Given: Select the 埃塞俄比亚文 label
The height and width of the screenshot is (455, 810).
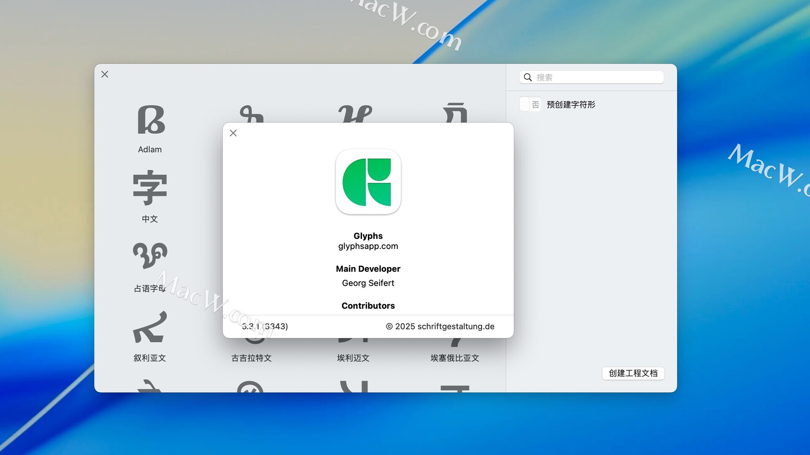Looking at the screenshot, I should click(455, 358).
